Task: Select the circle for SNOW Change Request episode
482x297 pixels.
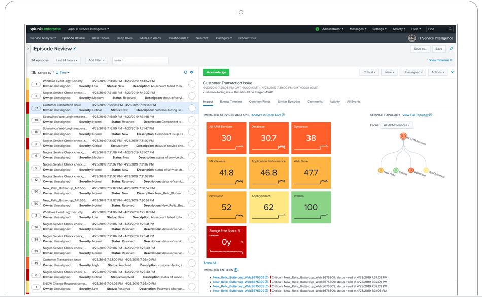Action: [x=192, y=286]
